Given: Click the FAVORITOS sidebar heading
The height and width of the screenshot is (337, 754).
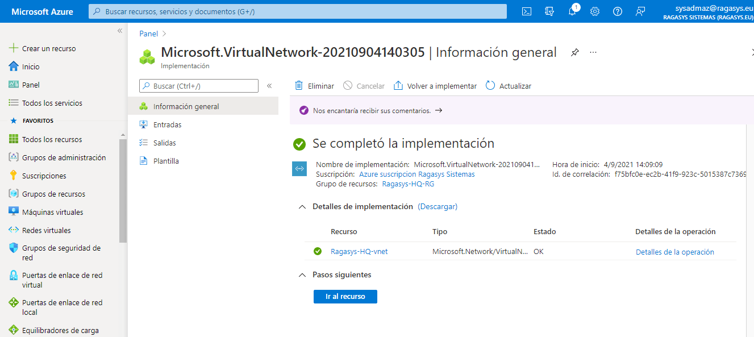Looking at the screenshot, I should [x=38, y=121].
